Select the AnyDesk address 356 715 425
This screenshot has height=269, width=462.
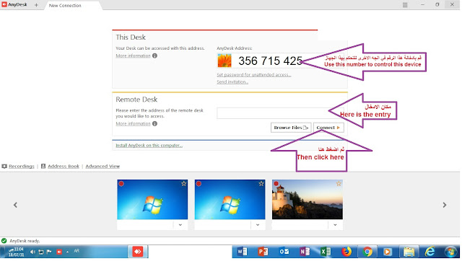tap(270, 61)
